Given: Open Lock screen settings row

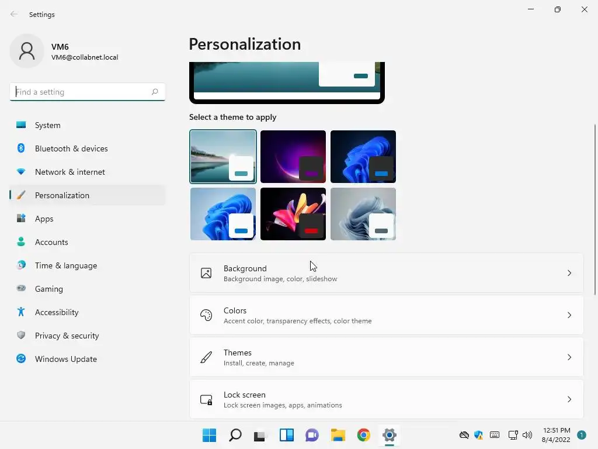Looking at the screenshot, I should pyautogui.click(x=387, y=399).
